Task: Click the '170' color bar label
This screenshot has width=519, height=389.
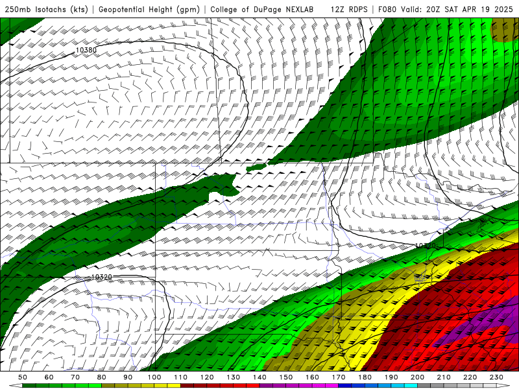Action: [x=338, y=377]
